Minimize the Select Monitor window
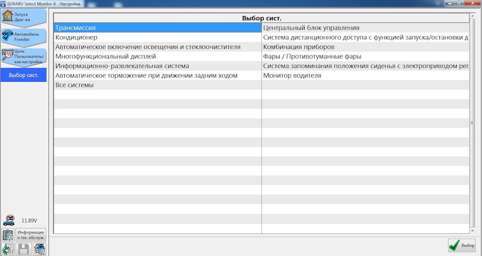 coord(450,3)
